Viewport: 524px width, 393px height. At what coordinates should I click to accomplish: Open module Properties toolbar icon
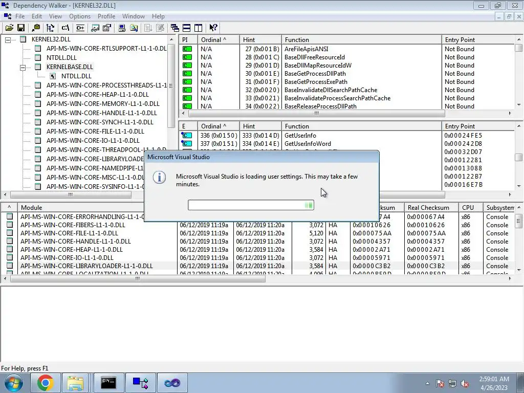click(x=107, y=28)
